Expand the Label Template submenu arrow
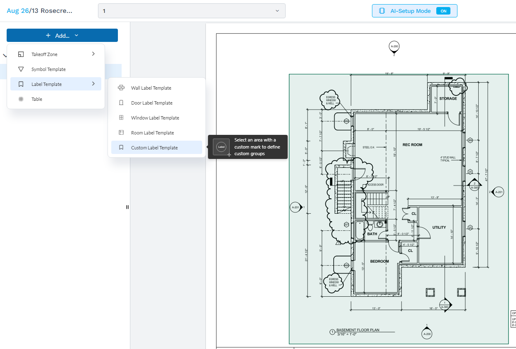The image size is (516, 349). [93, 84]
